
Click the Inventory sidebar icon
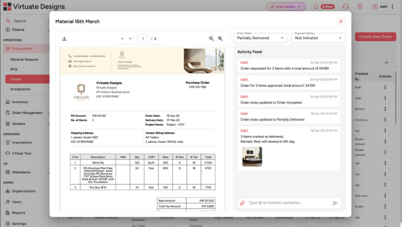(8, 102)
